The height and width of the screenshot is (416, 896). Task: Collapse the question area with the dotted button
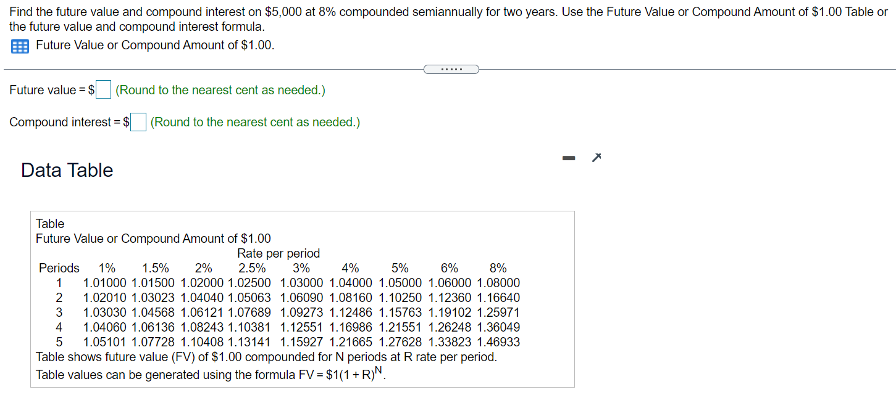[451, 69]
